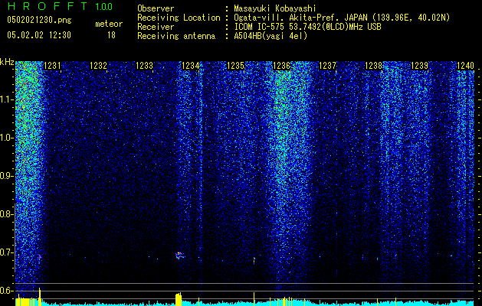
Task: Click the 1234 time marker
Action: click(x=190, y=66)
